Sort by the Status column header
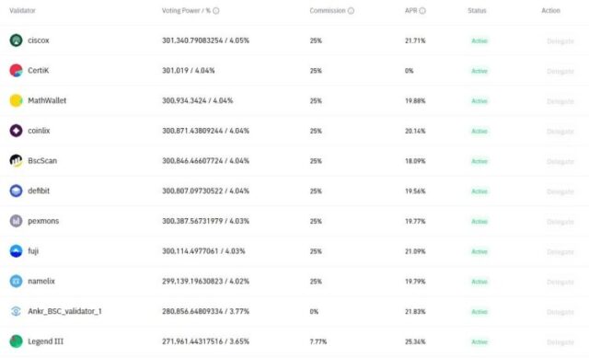 477,10
